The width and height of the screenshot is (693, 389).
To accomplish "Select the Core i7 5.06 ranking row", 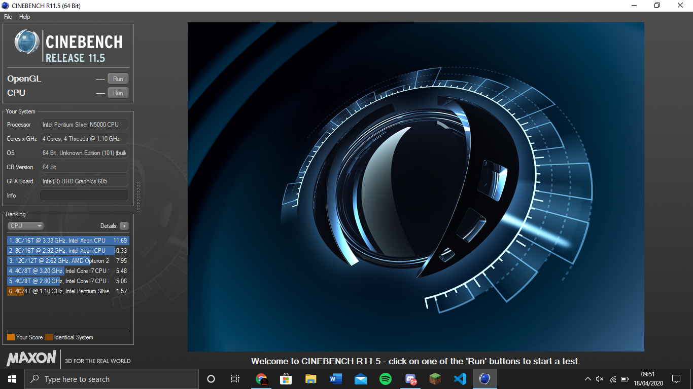I will (68, 281).
